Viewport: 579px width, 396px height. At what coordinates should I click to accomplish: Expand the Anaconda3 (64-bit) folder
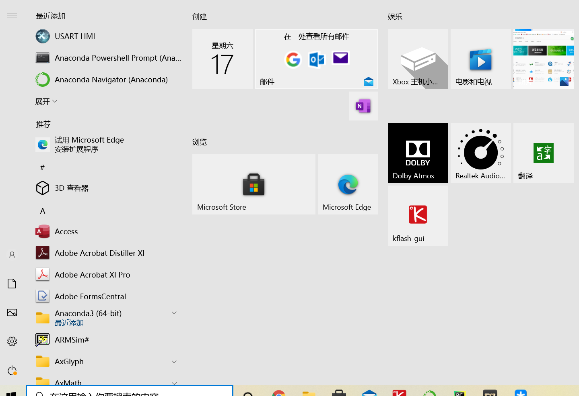coord(174,312)
